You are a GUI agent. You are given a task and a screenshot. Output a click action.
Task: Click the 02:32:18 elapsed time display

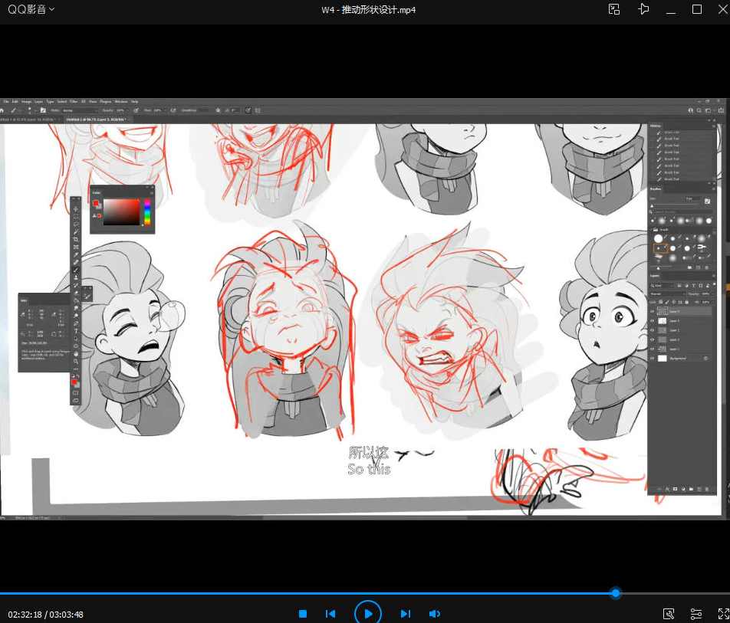25,615
